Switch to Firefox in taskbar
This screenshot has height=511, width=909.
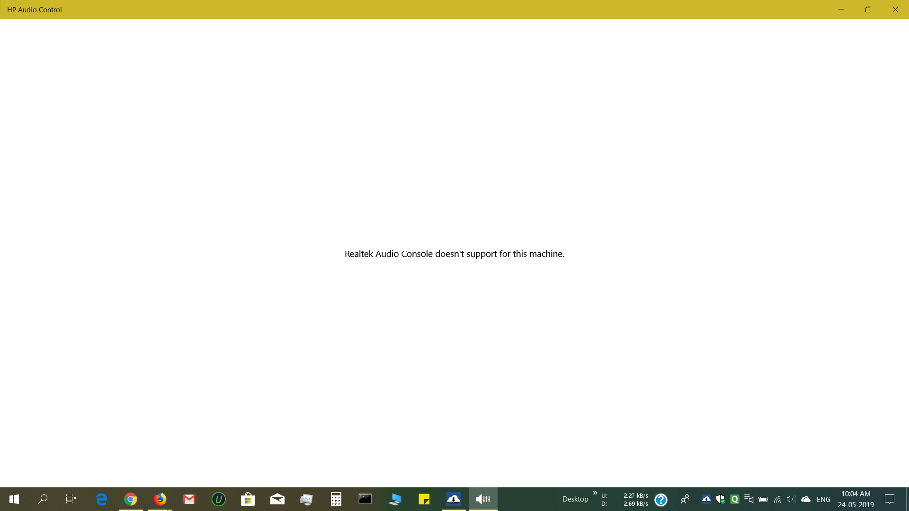(160, 499)
